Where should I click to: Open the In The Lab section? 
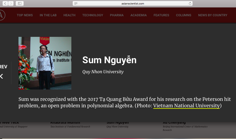coord(48,15)
